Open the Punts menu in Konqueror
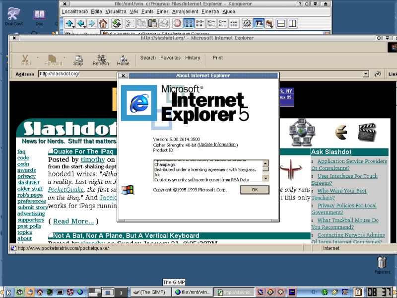The image size is (397, 298). [147, 11]
